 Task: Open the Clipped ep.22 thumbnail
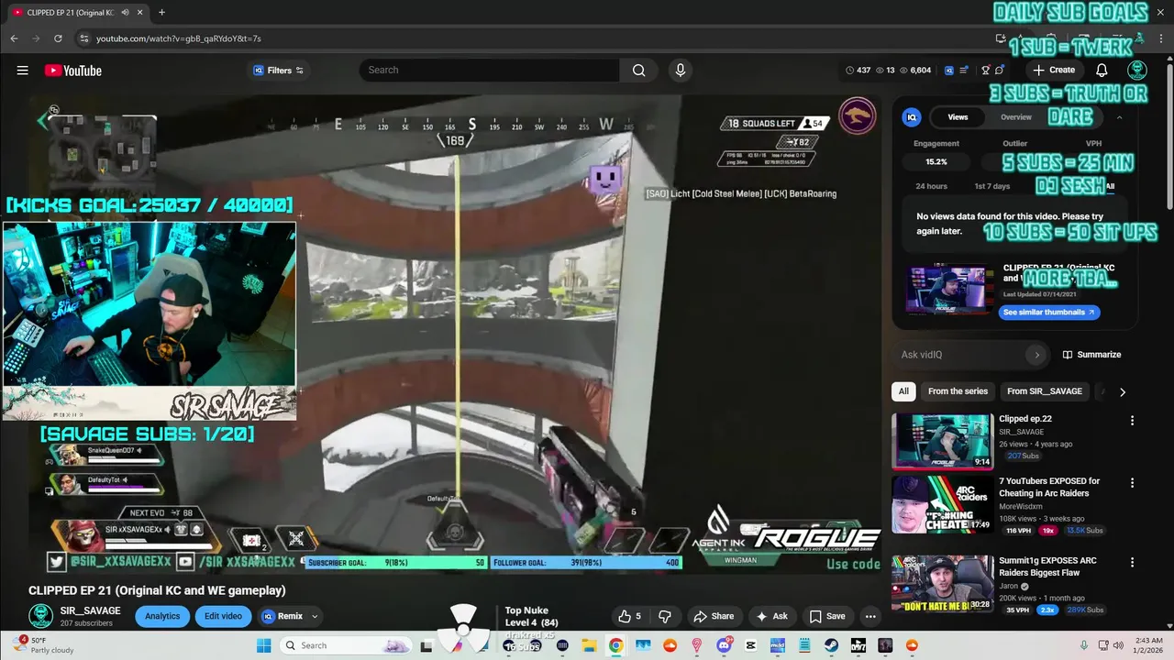(942, 442)
